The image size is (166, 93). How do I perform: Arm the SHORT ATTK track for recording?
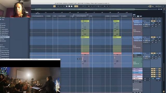click(x=160, y=37)
